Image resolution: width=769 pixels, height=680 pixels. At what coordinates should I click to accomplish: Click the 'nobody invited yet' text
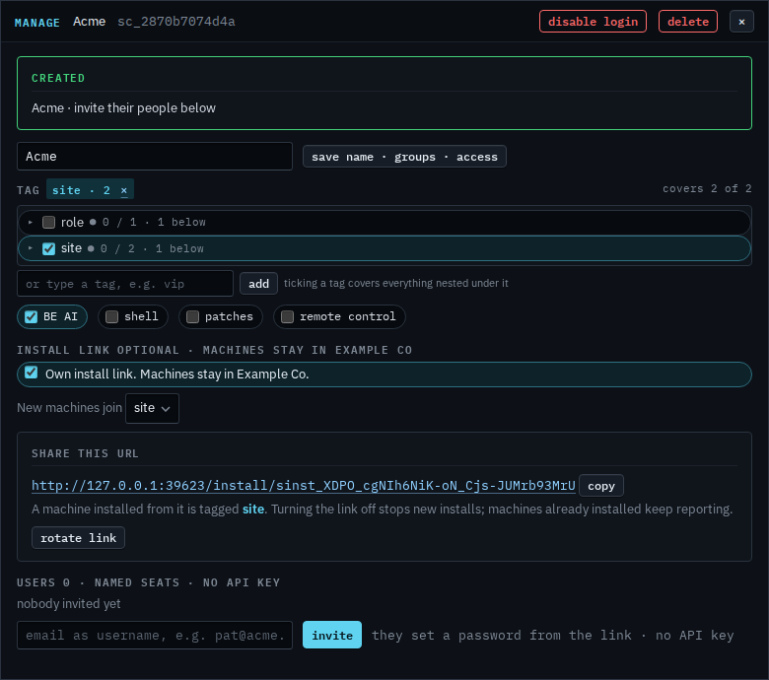pyautogui.click(x=69, y=603)
